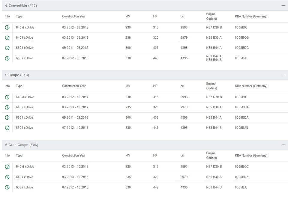Show info icon for KBA 0005BNZ row
Image resolution: width=288 pixels, height=199 pixels.
click(7, 177)
